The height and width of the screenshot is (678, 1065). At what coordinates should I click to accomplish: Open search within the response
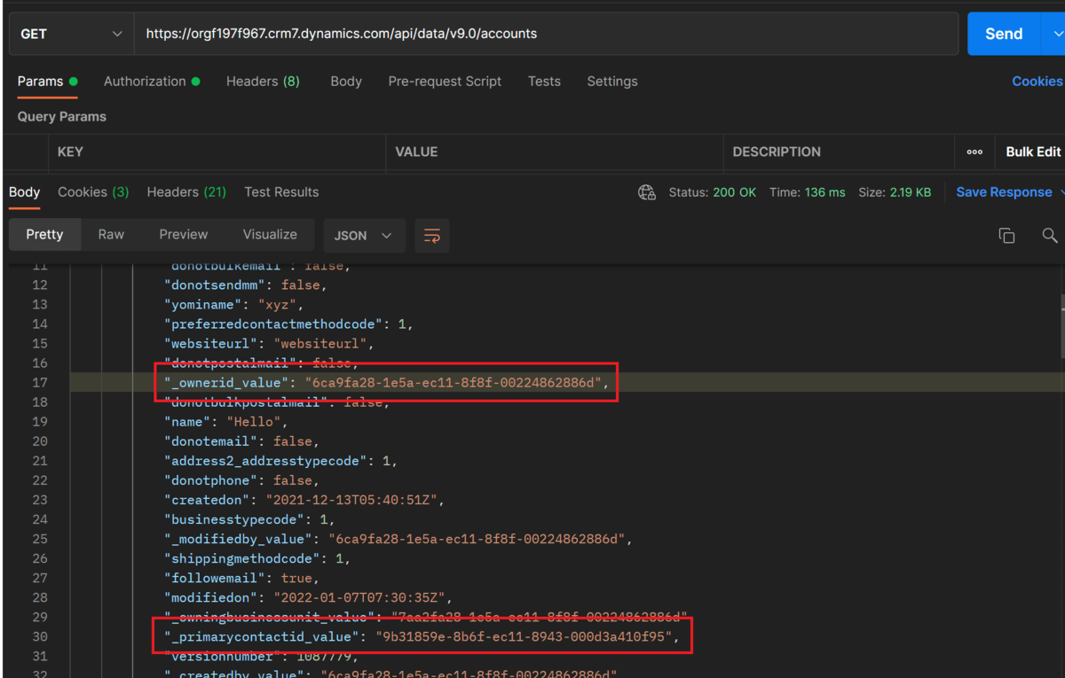pyautogui.click(x=1050, y=235)
